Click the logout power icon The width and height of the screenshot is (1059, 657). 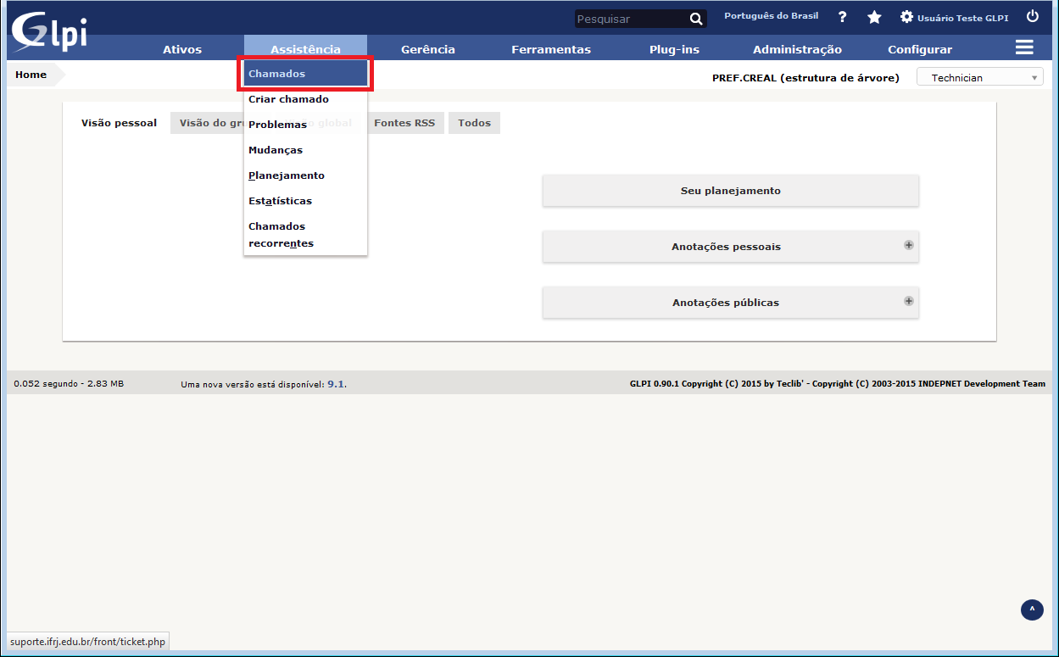(x=1032, y=16)
